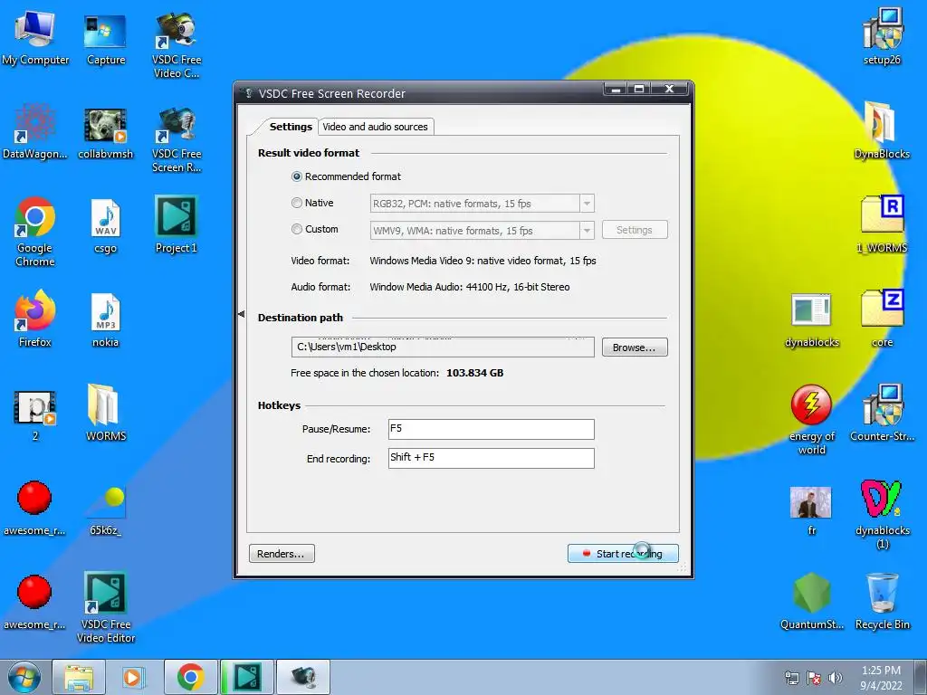The width and height of the screenshot is (927, 695).
Task: Click the Pause/Resume hotkey field
Action: pyautogui.click(x=492, y=429)
